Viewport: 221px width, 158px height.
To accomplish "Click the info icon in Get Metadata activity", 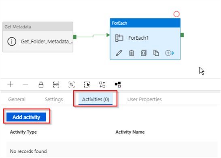I will 12,41.
